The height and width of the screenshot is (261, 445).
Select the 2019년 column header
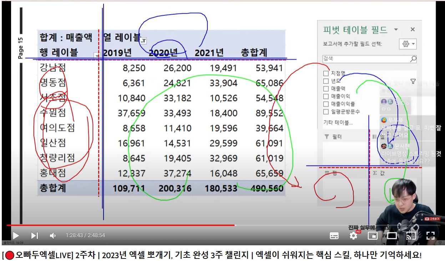[117, 53]
